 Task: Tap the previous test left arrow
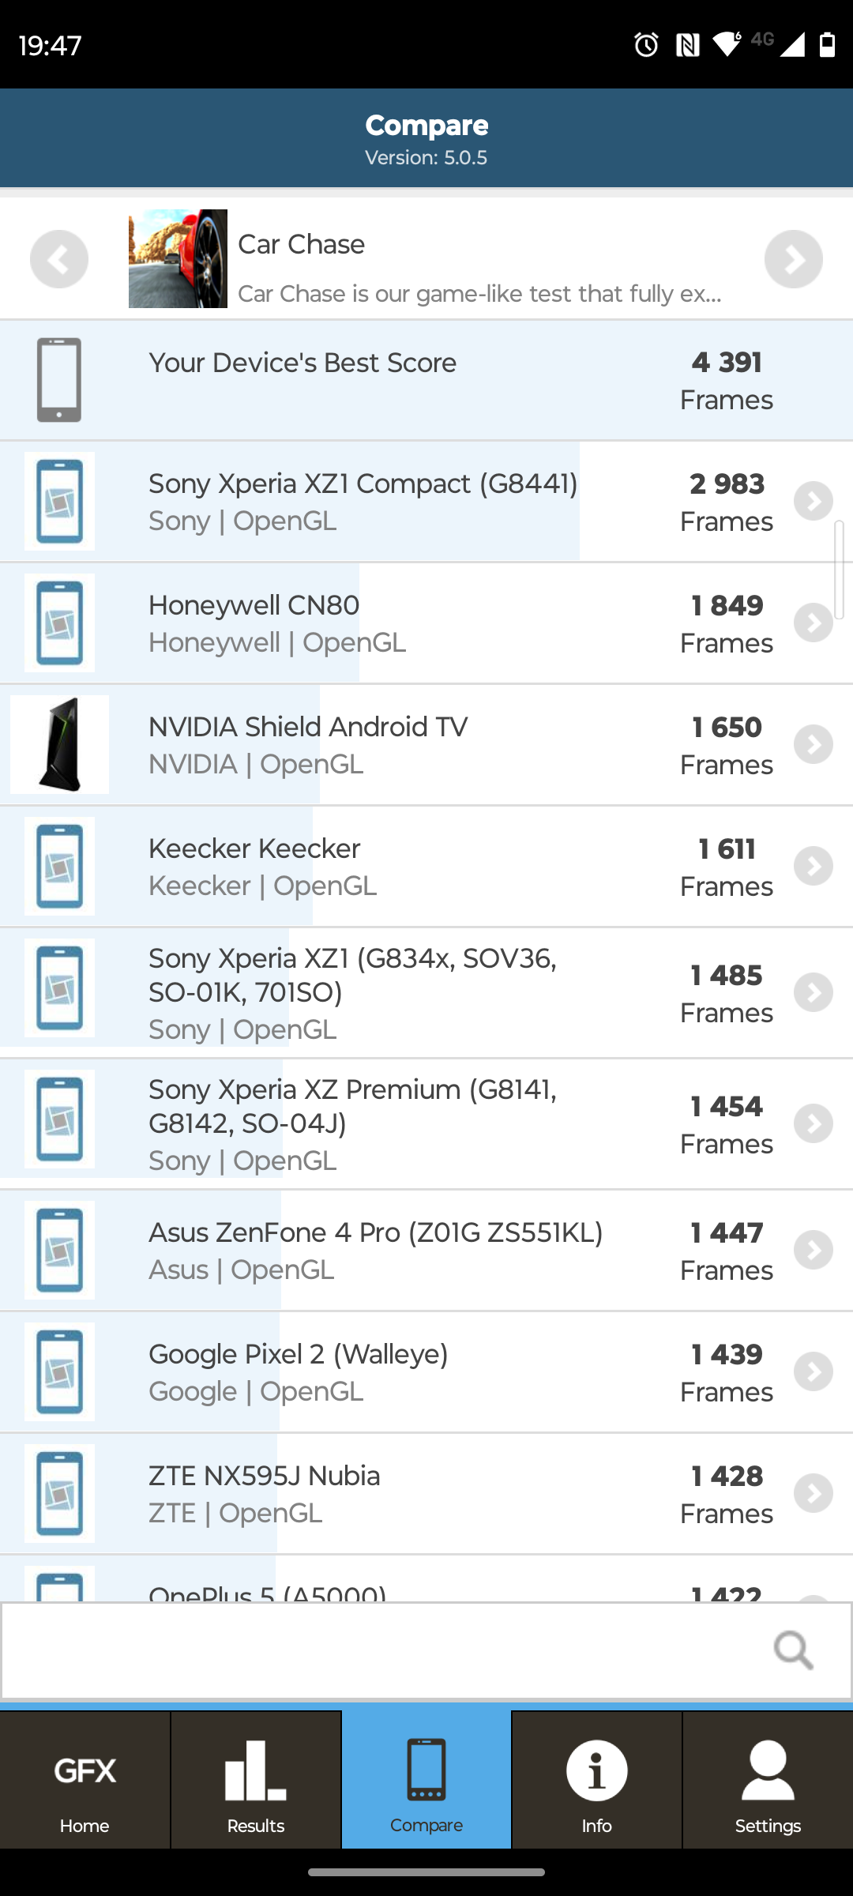pyautogui.click(x=59, y=259)
